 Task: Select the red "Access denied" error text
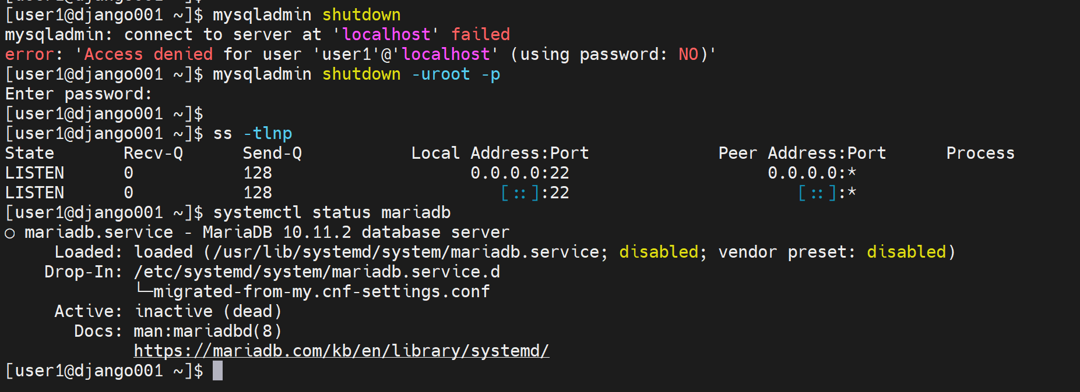point(149,55)
